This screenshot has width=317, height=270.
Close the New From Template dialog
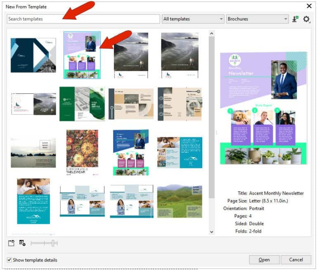point(309,6)
